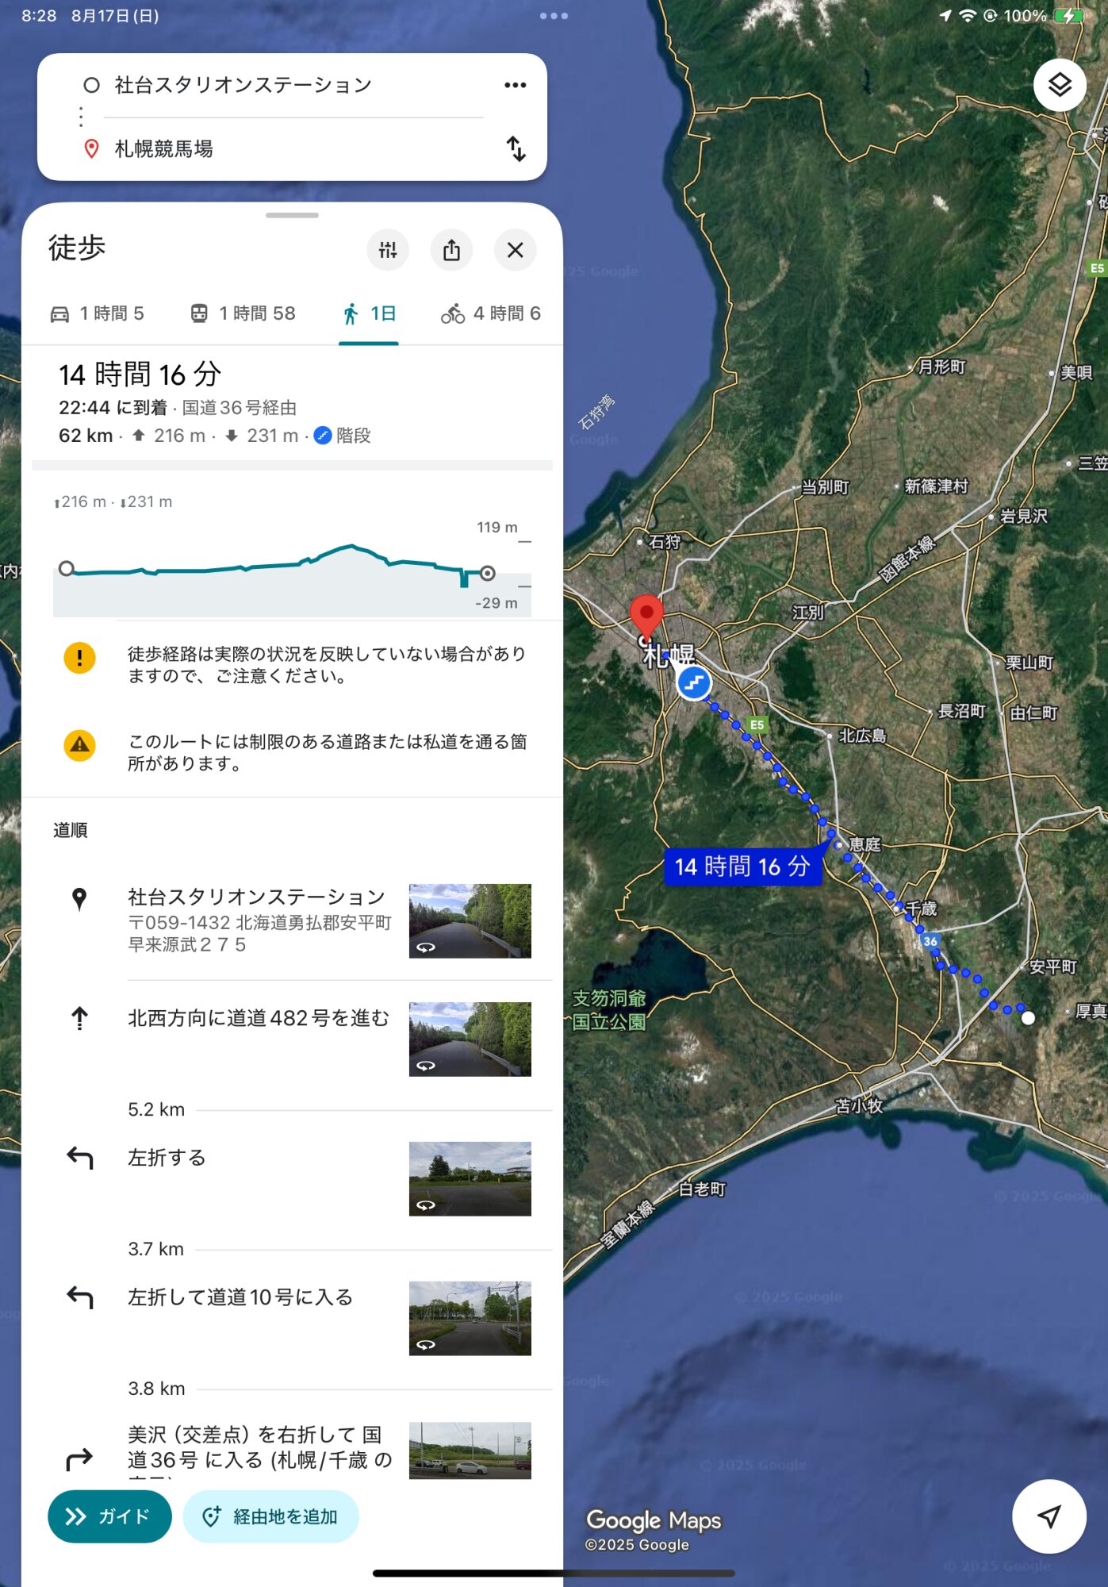Select the step 北西方向に道道482号を進む
Image resolution: width=1108 pixels, height=1587 pixels.
[259, 1018]
